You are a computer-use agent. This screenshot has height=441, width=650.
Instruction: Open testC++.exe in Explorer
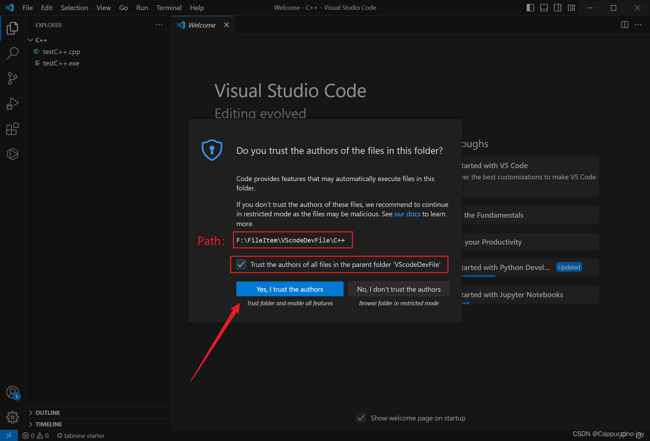tap(98, 63)
